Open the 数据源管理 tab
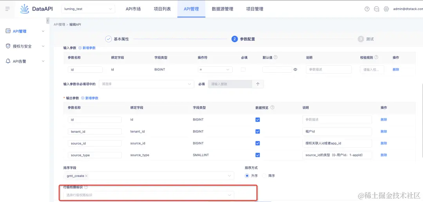Viewport: 423px width, 202px height. click(222, 9)
